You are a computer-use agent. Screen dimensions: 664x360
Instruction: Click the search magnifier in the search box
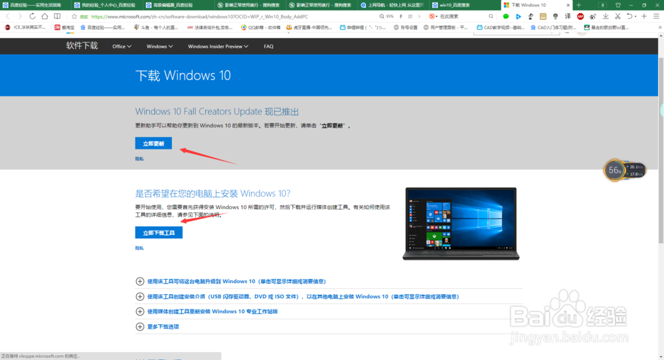(x=491, y=17)
